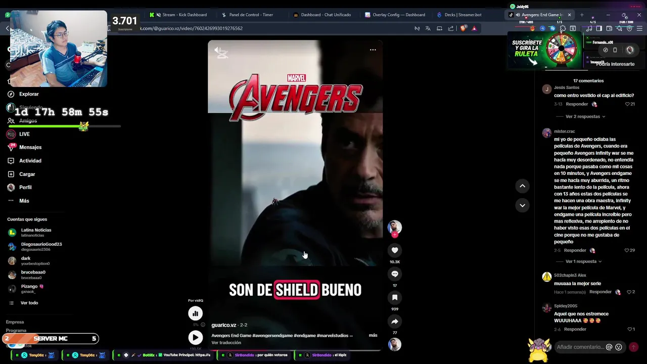Click the browser address bar URL

[x=191, y=28]
